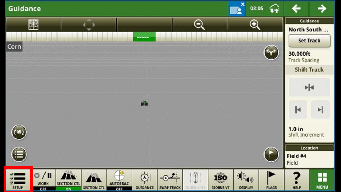Click the turn path round button
341x192 pixels.
271,53
